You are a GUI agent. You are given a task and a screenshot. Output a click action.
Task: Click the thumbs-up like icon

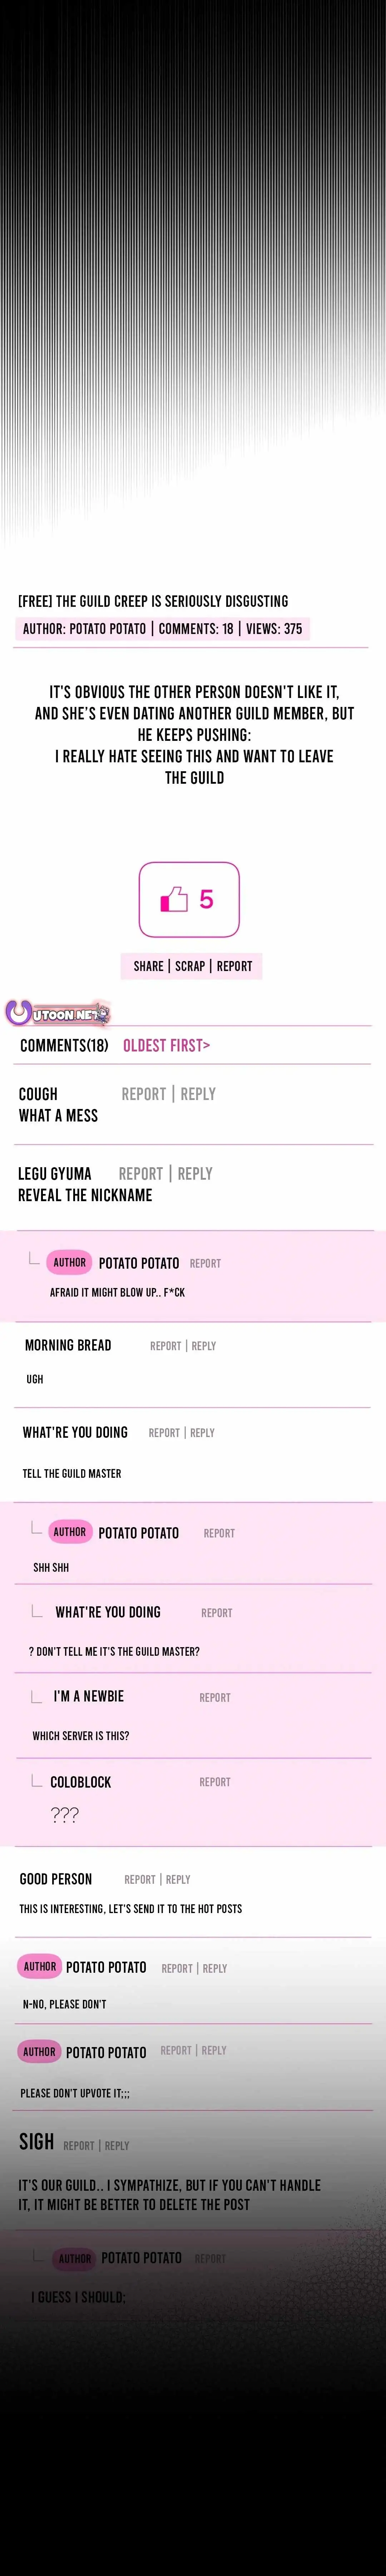coord(174,899)
